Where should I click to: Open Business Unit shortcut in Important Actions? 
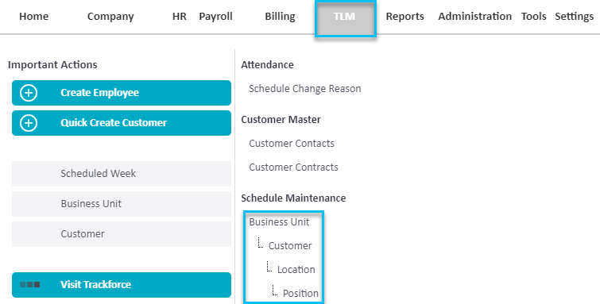coord(122,204)
